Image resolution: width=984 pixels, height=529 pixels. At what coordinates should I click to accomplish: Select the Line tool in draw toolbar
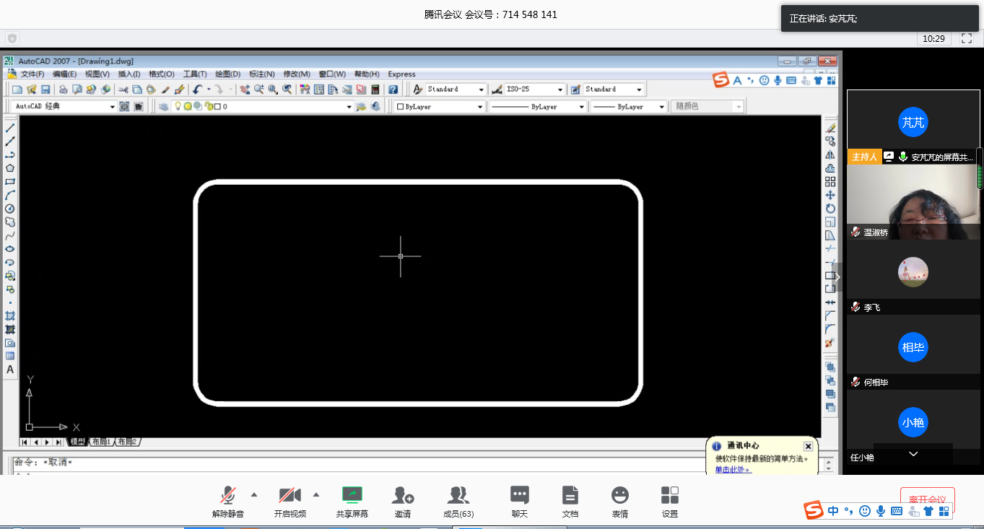tap(10, 128)
